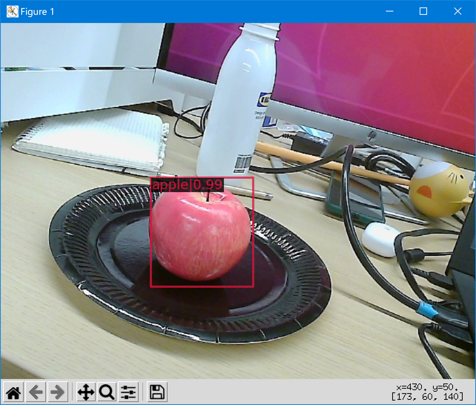Go forward to the next view

(x=58, y=392)
